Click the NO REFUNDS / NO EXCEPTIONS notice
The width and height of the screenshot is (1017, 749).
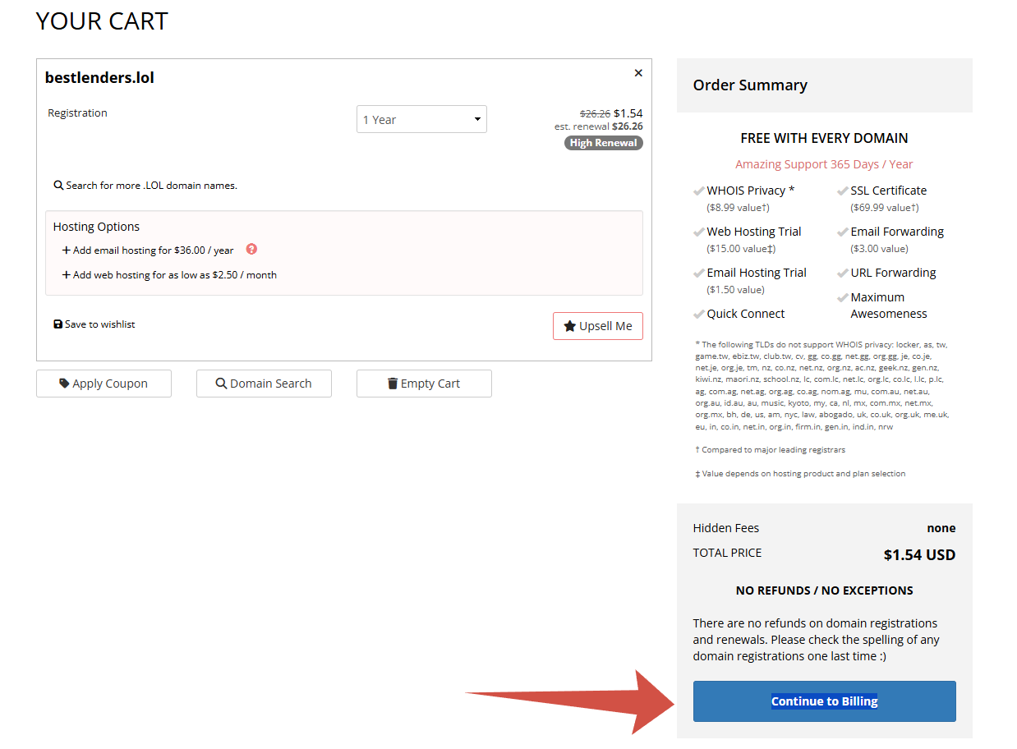tap(824, 590)
